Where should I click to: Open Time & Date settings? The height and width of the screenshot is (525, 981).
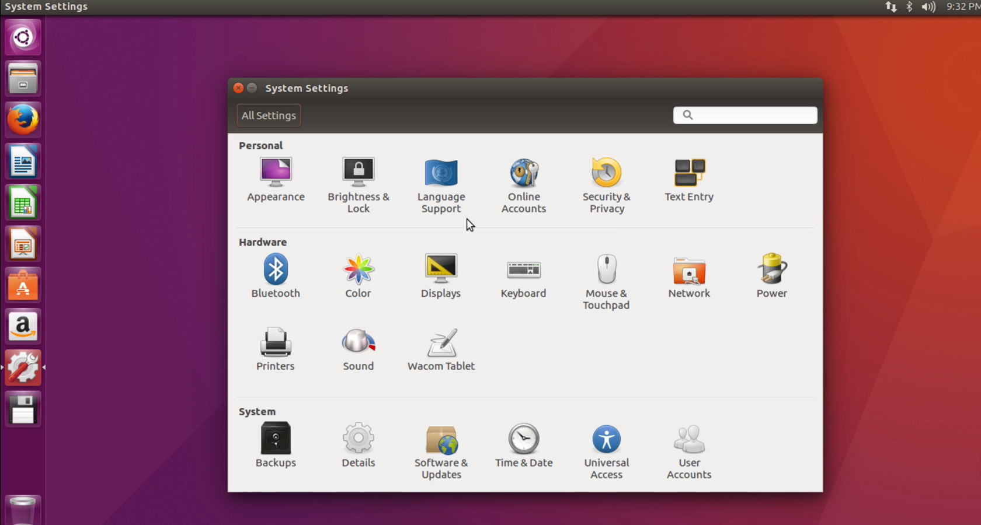(524, 445)
